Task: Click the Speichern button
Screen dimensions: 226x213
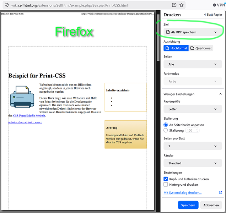Action: tap(188, 205)
